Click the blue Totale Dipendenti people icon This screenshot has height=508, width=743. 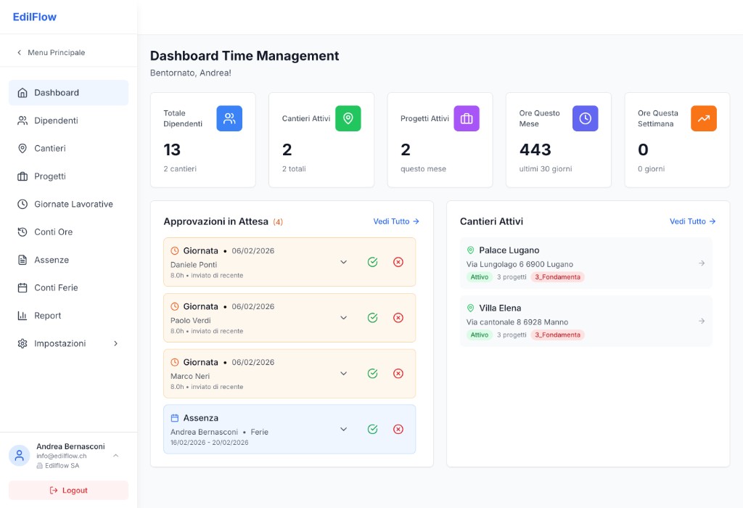pos(229,118)
